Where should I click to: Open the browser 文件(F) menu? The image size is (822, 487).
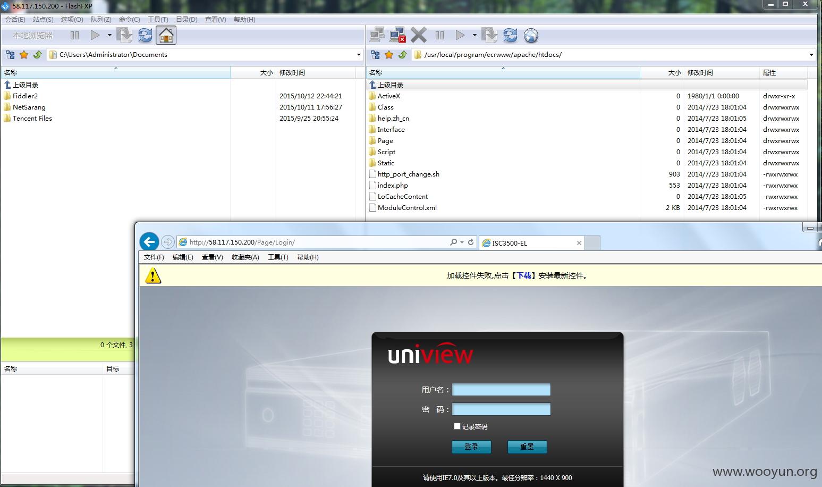(x=154, y=257)
